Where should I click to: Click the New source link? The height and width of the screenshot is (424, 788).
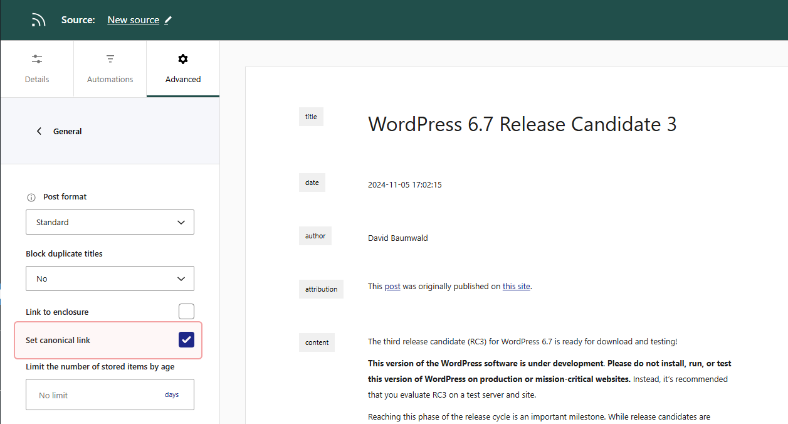pyautogui.click(x=133, y=19)
